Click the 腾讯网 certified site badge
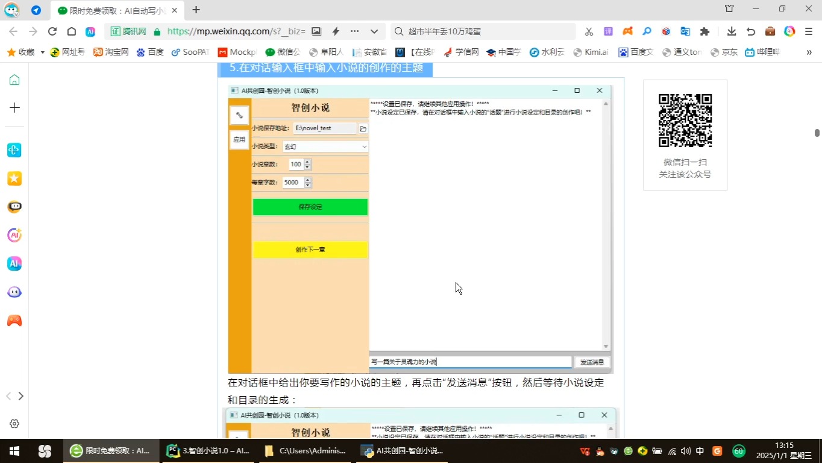 click(x=128, y=31)
